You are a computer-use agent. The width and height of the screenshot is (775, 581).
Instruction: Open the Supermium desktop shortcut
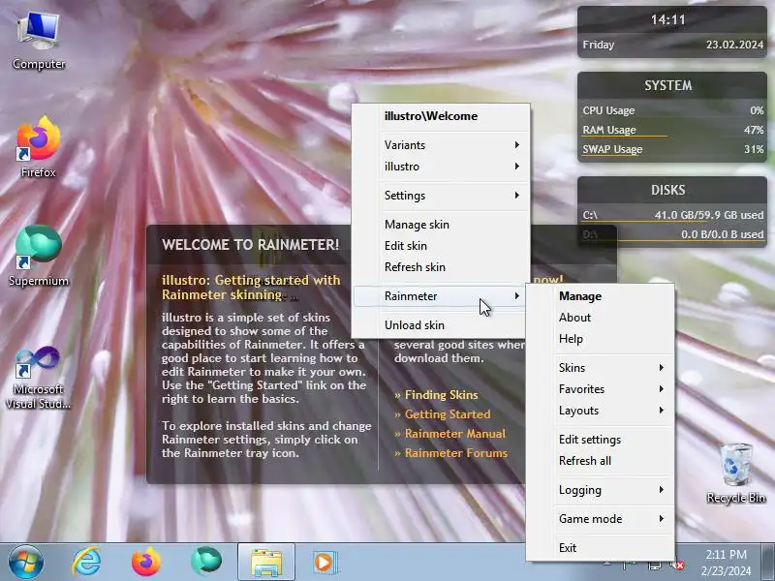(39, 256)
